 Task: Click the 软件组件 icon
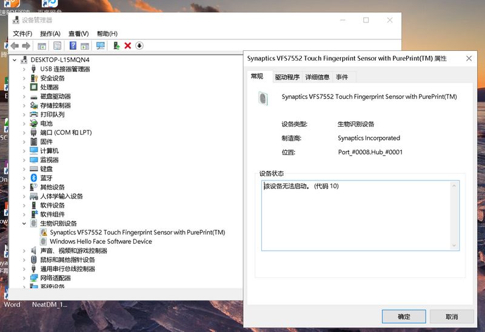(x=34, y=214)
